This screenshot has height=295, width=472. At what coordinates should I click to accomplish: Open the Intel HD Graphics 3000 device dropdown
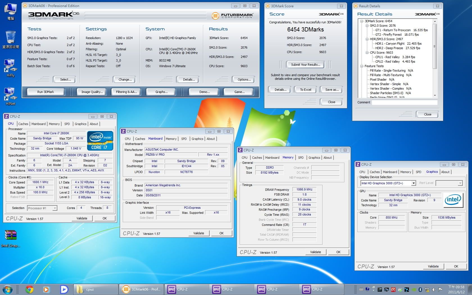(413, 183)
